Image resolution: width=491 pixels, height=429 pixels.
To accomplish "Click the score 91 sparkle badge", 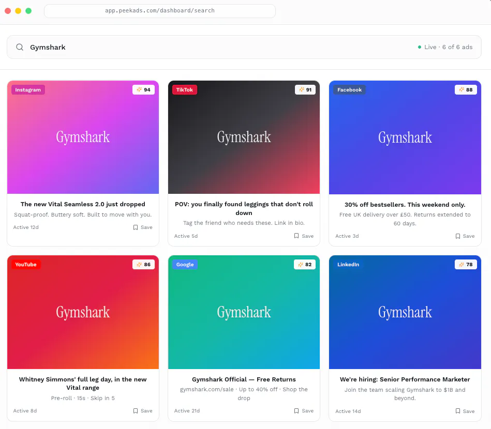I will [x=305, y=89].
